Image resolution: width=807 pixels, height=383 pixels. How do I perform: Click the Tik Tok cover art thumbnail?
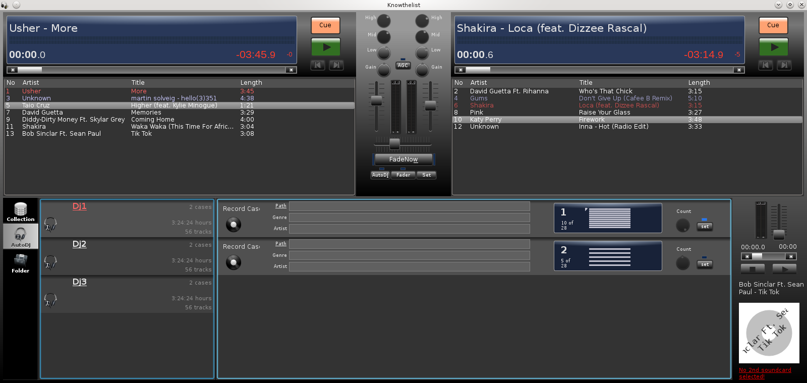pos(769,333)
